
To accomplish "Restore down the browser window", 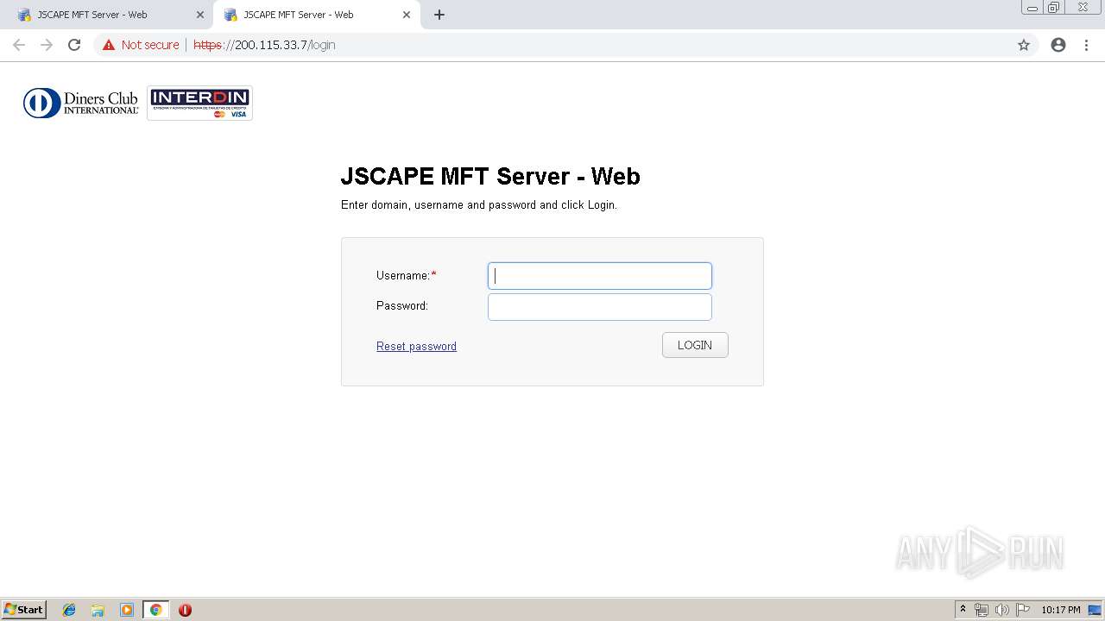I will click(1053, 7).
